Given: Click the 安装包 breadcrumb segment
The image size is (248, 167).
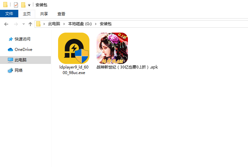Looking at the screenshot, I should 105,24.
